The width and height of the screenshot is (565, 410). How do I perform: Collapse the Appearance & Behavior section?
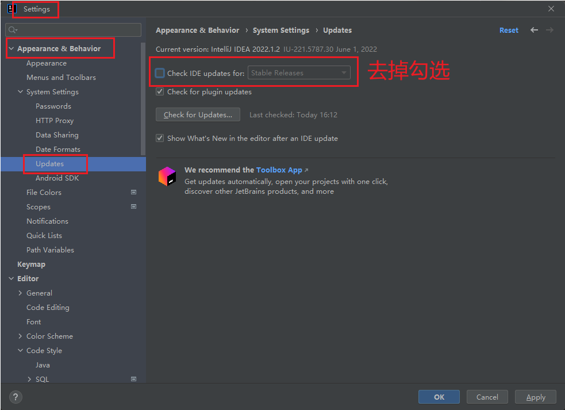11,48
